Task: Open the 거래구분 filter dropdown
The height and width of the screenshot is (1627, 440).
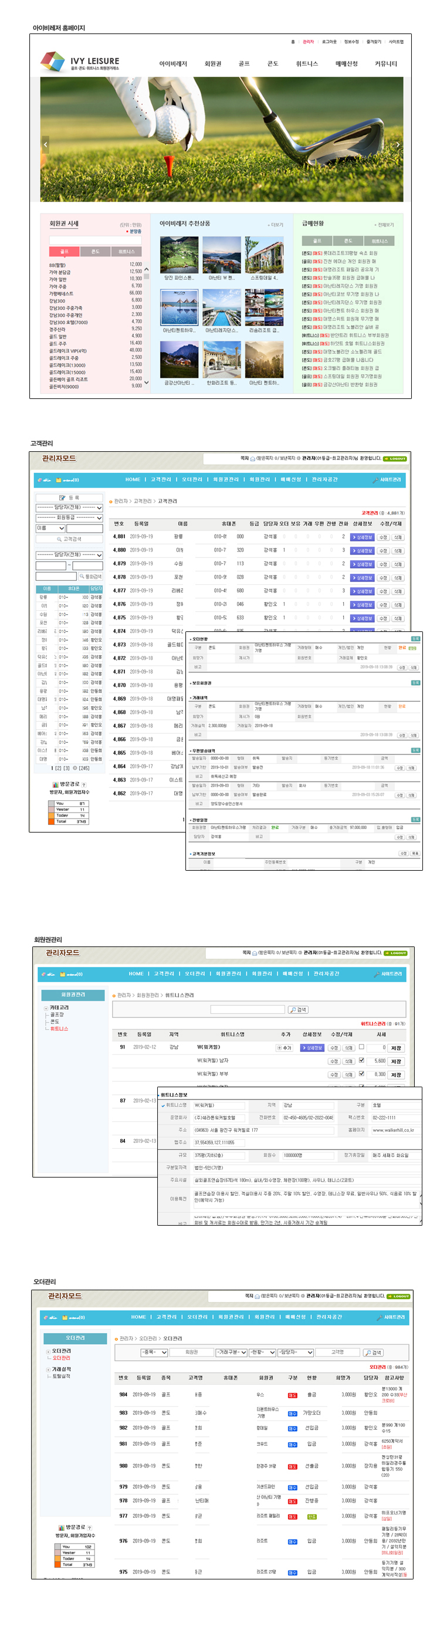Action: [x=231, y=1352]
